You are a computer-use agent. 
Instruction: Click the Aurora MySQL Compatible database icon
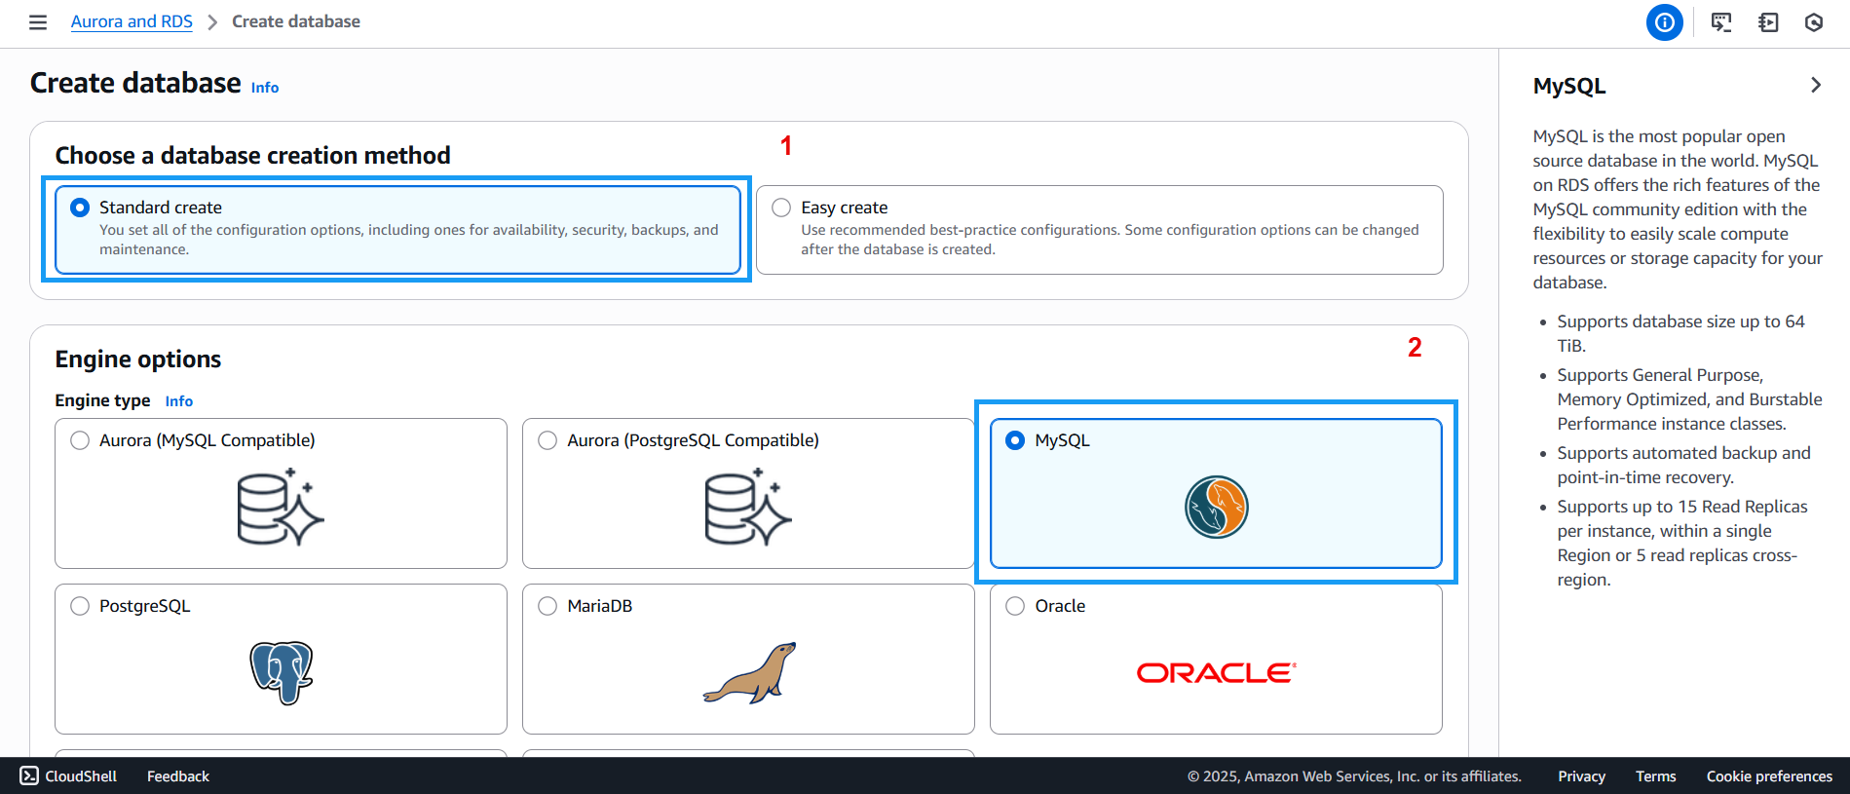click(281, 507)
